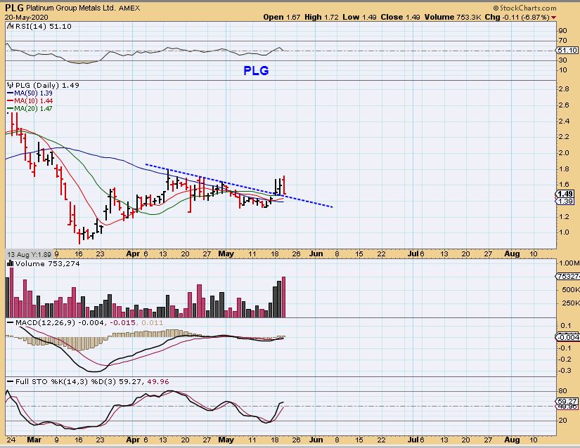Click the Low 1.49 value
This screenshot has width=580, height=448.
(x=359, y=17)
